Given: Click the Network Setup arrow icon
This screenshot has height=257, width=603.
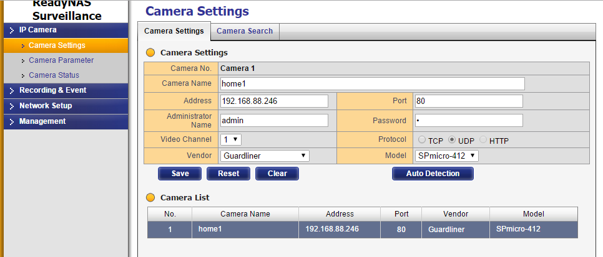Looking at the screenshot, I should pyautogui.click(x=12, y=106).
